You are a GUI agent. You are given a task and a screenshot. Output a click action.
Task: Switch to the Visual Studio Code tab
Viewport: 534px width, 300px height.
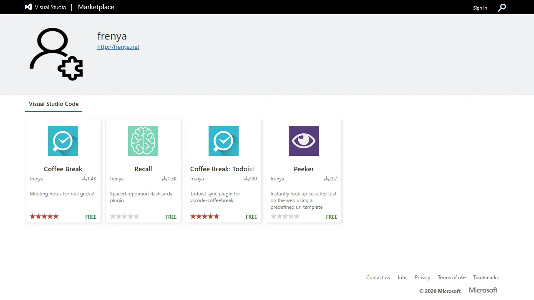tap(53, 104)
